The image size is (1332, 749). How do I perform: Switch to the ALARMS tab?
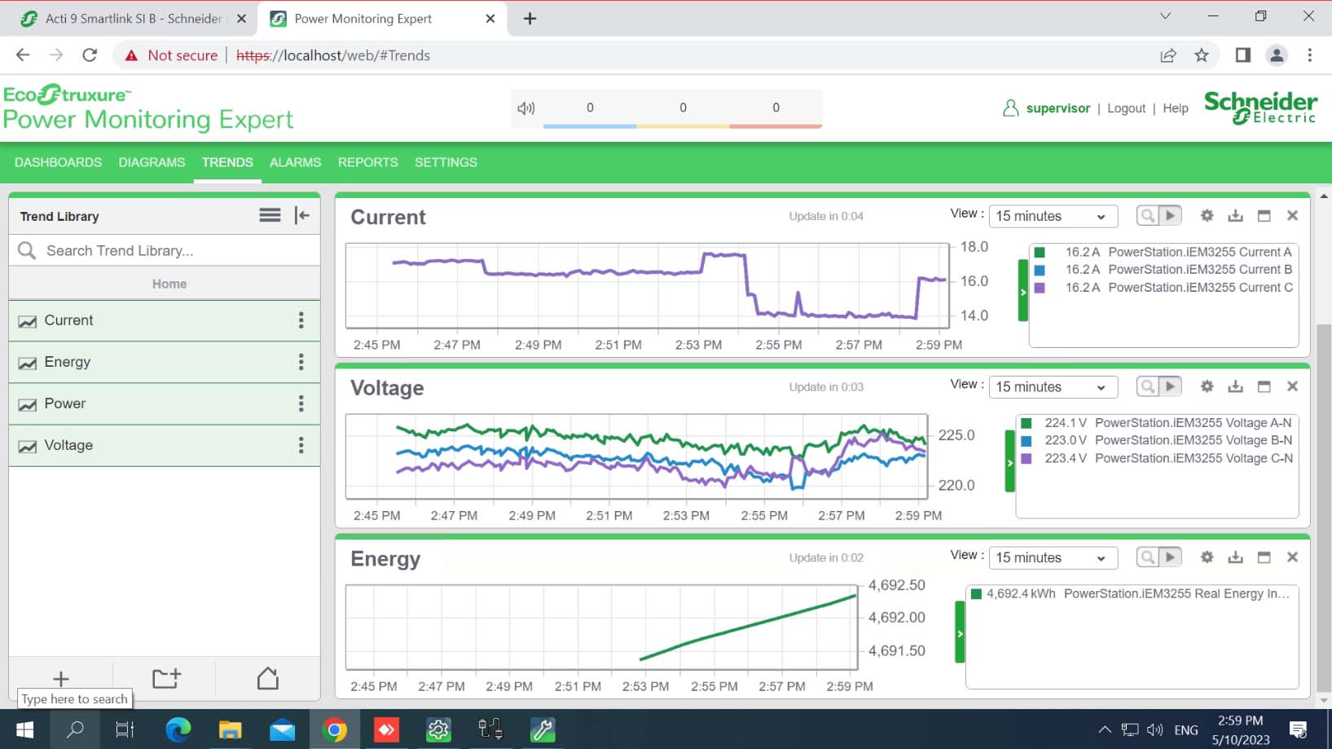pyautogui.click(x=295, y=162)
